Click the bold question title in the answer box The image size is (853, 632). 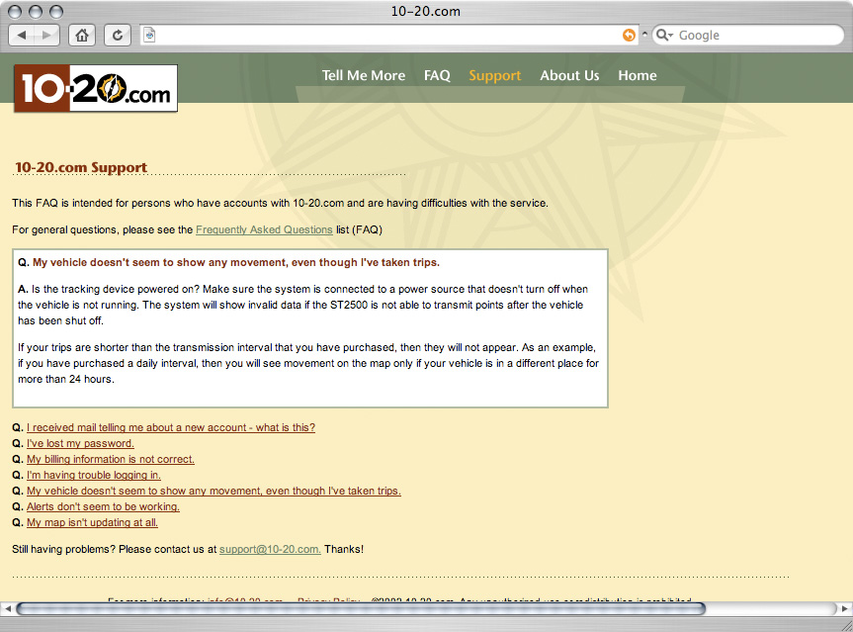click(x=235, y=262)
